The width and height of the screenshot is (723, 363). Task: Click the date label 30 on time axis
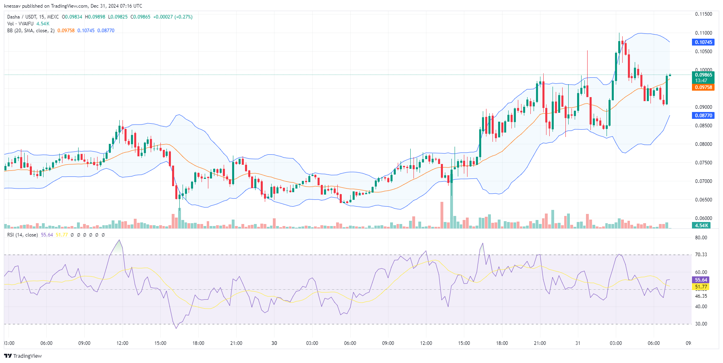[x=274, y=343]
